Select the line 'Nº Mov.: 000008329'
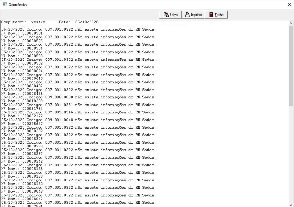The width and height of the screenshot is (294, 207). [22, 139]
